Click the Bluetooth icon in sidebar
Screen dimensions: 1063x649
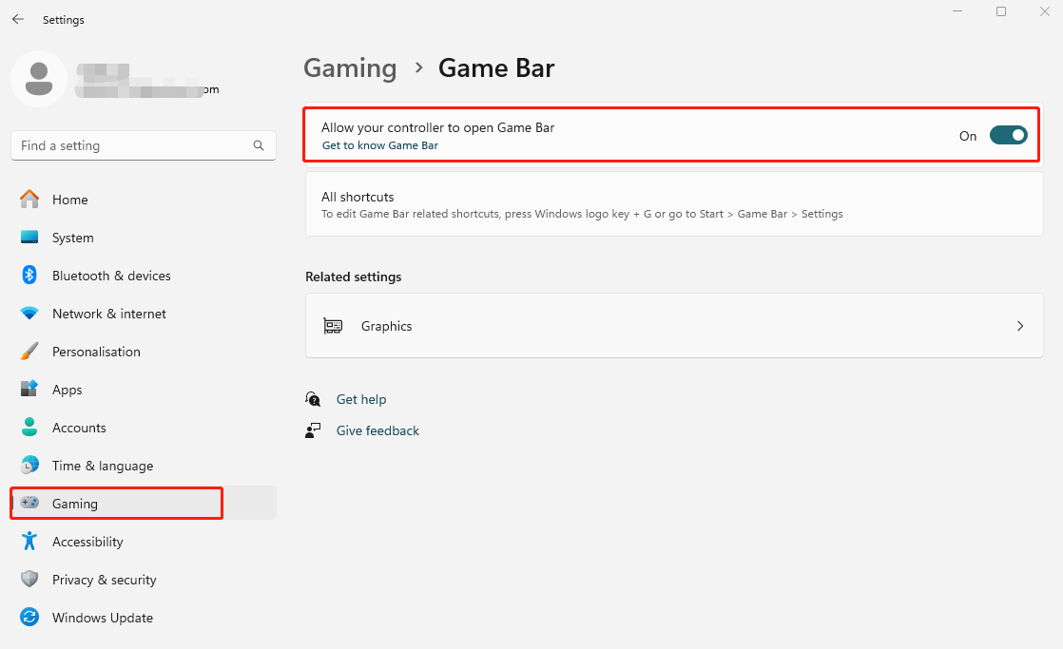(29, 275)
